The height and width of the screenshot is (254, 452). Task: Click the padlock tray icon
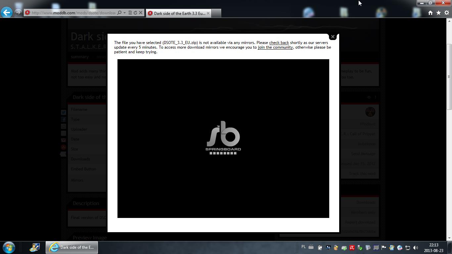(336, 247)
